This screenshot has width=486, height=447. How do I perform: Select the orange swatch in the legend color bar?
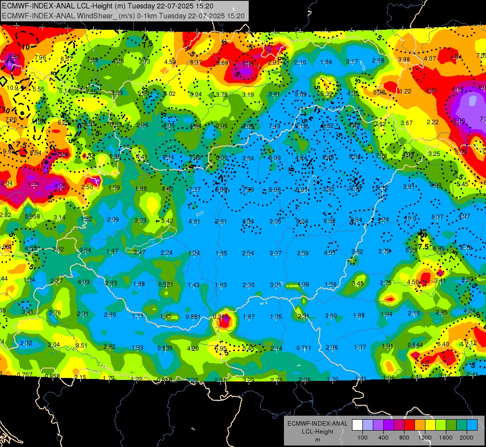[420, 425]
